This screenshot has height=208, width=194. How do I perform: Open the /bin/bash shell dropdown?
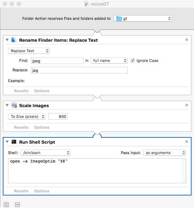(46, 153)
